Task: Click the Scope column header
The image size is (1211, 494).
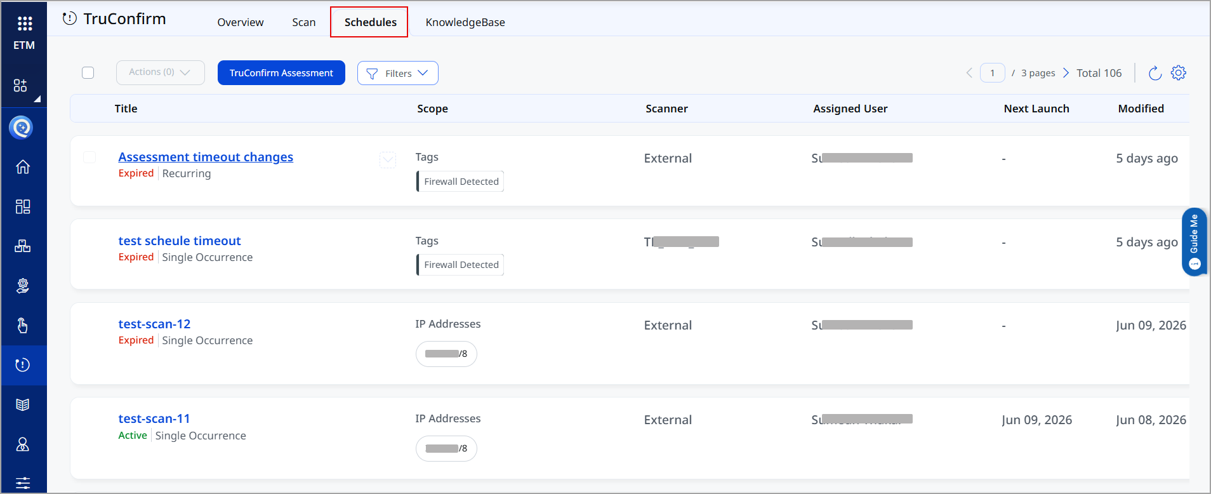Action: point(433,109)
